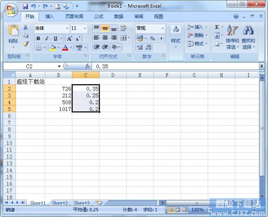Decrease font size with small A

click(78, 38)
